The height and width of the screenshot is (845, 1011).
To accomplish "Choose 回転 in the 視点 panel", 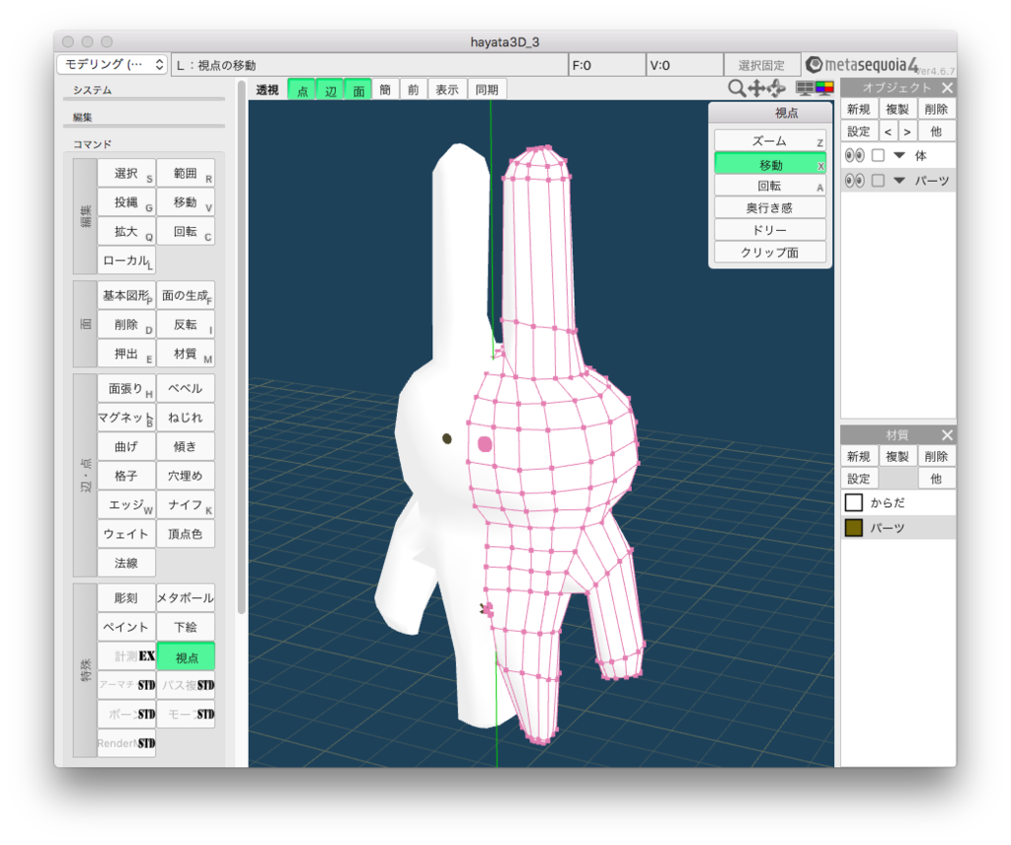I will pos(770,187).
